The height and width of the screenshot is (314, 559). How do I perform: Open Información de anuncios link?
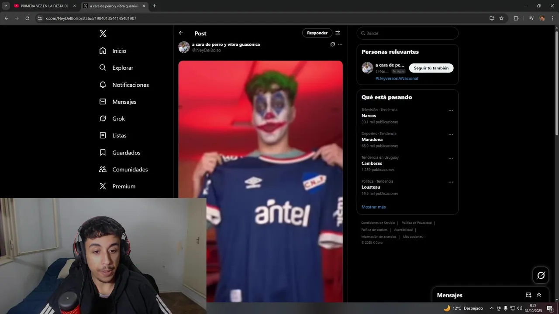(379, 237)
